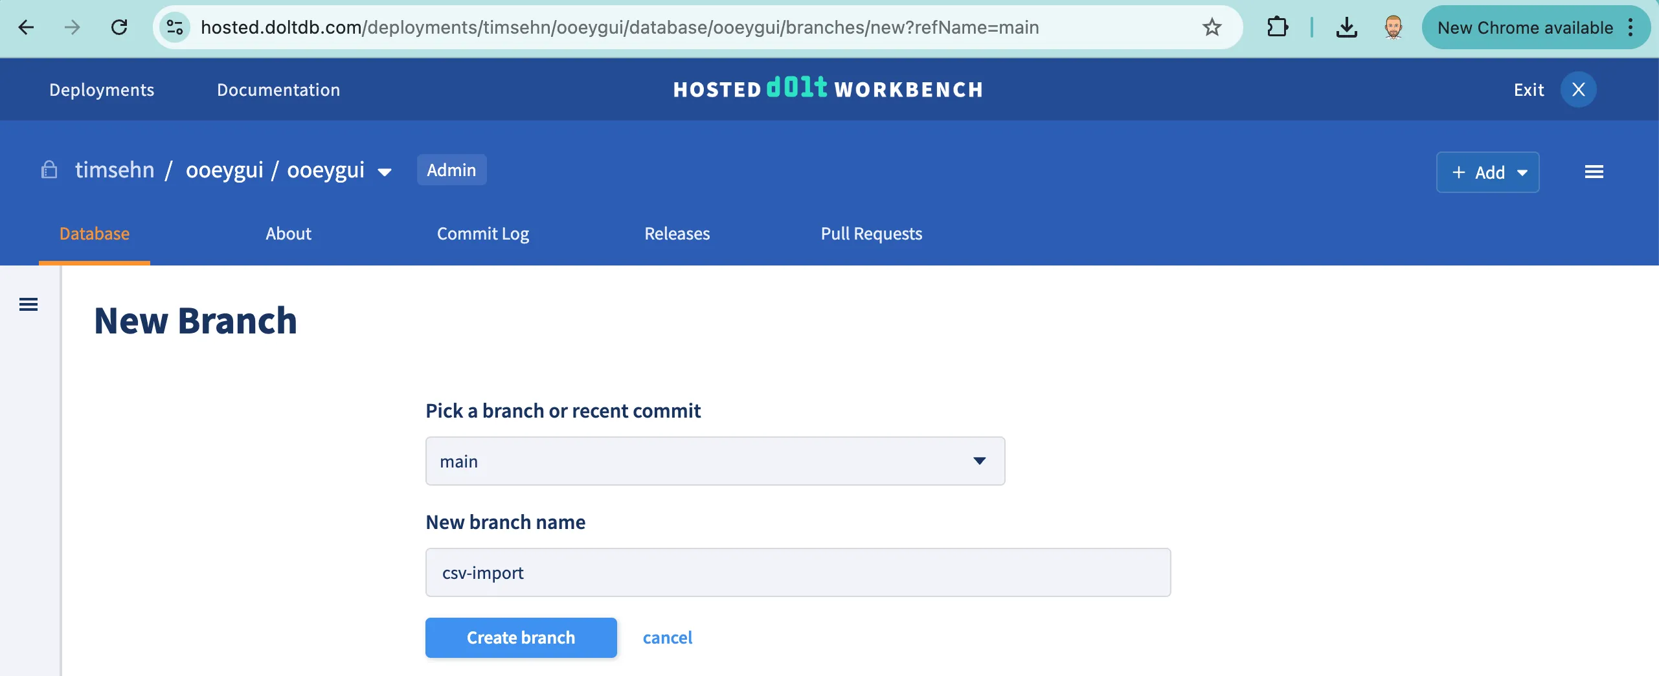Open the browser Extensions puzzle icon
Image resolution: width=1659 pixels, height=676 pixels.
coord(1277,27)
